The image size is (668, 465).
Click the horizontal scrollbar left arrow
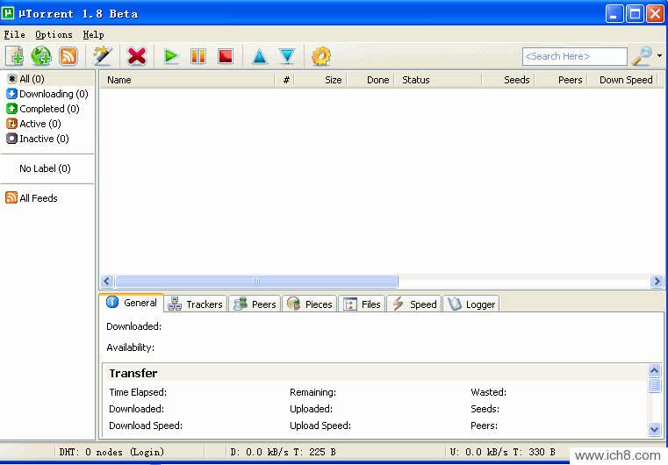click(x=107, y=281)
